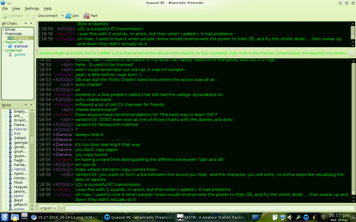The height and width of the screenshot is (222, 356).
Task: Click the Part channel icon
Action: 86,16
